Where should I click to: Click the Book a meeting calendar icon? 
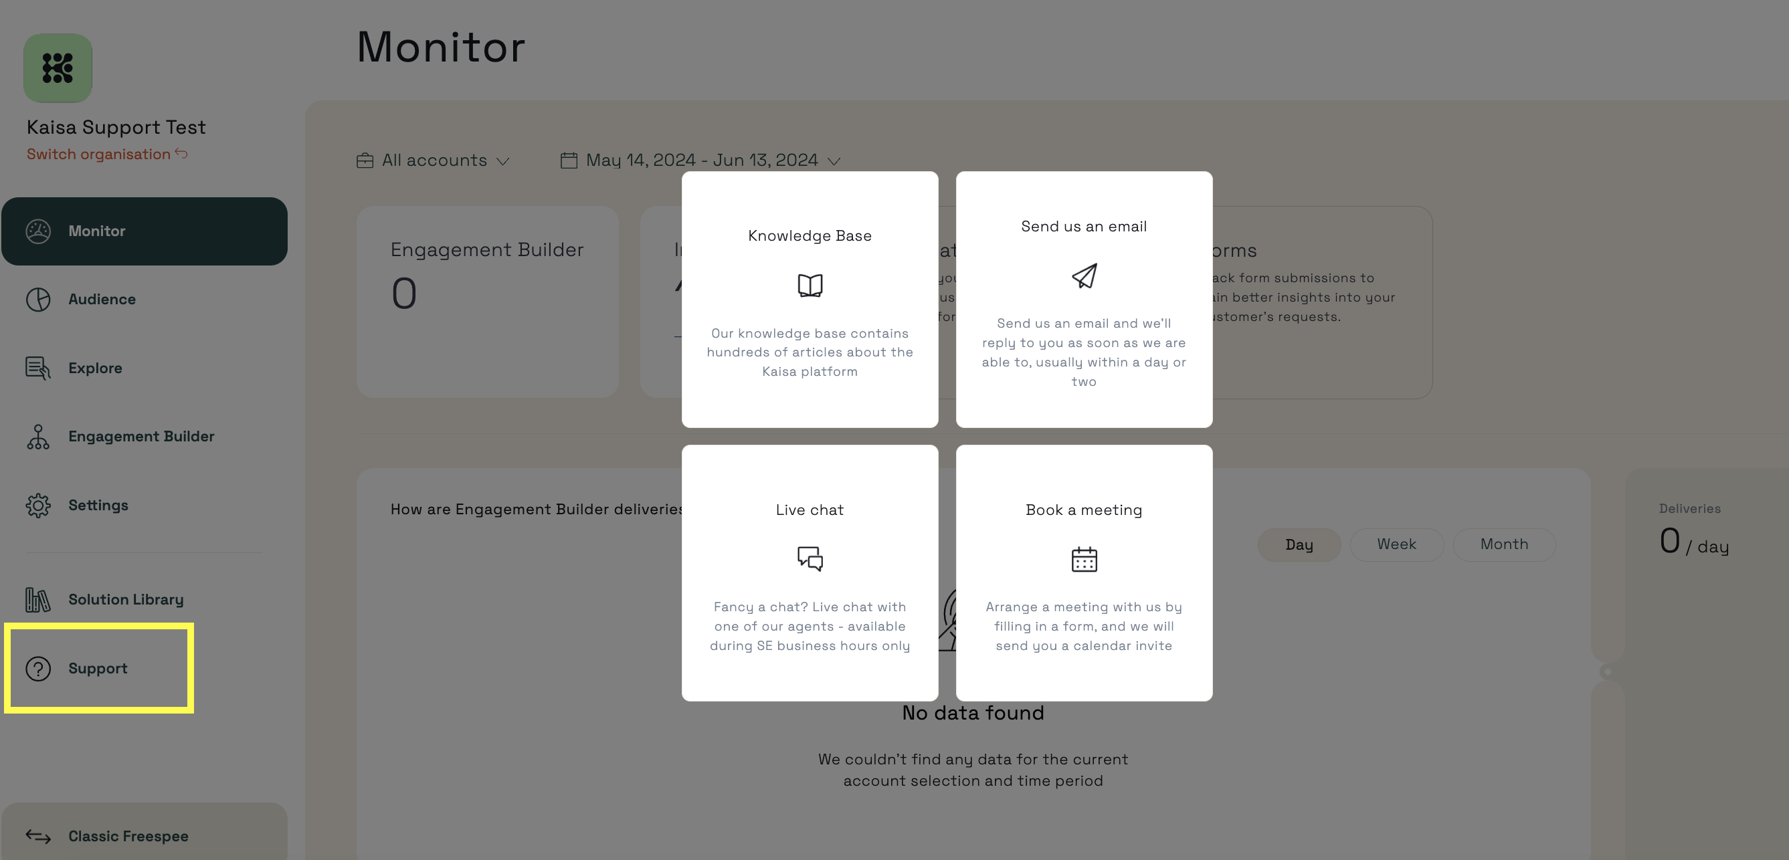1083,559
